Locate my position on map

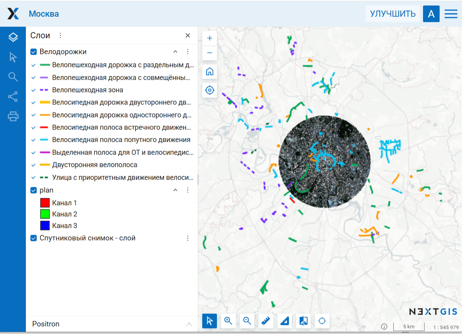click(210, 90)
